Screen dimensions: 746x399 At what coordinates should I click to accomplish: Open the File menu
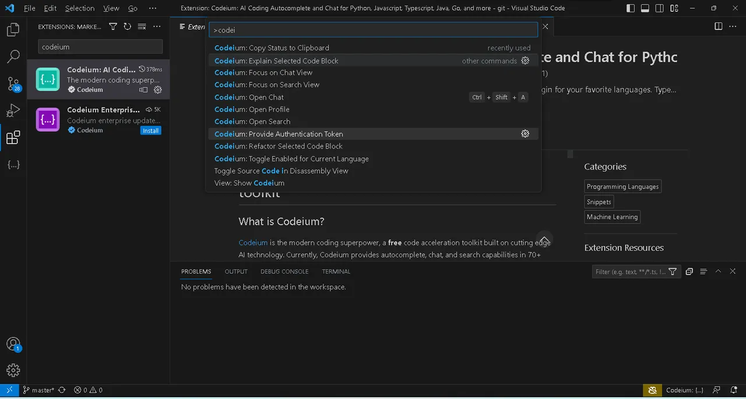click(x=29, y=8)
